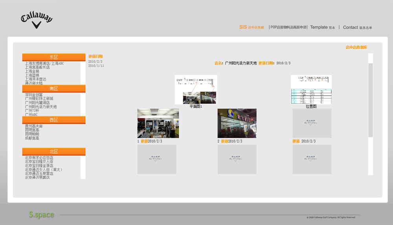Expand the 西区 region header
393x225 pixels.
click(x=54, y=120)
